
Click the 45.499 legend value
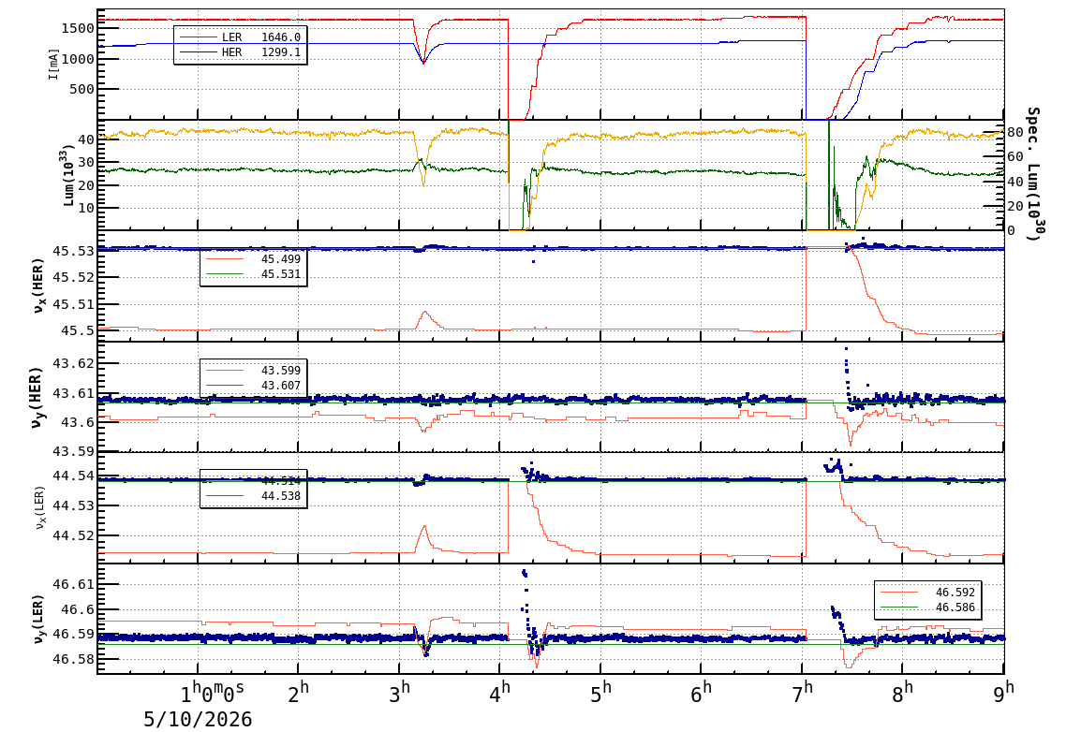point(281,259)
